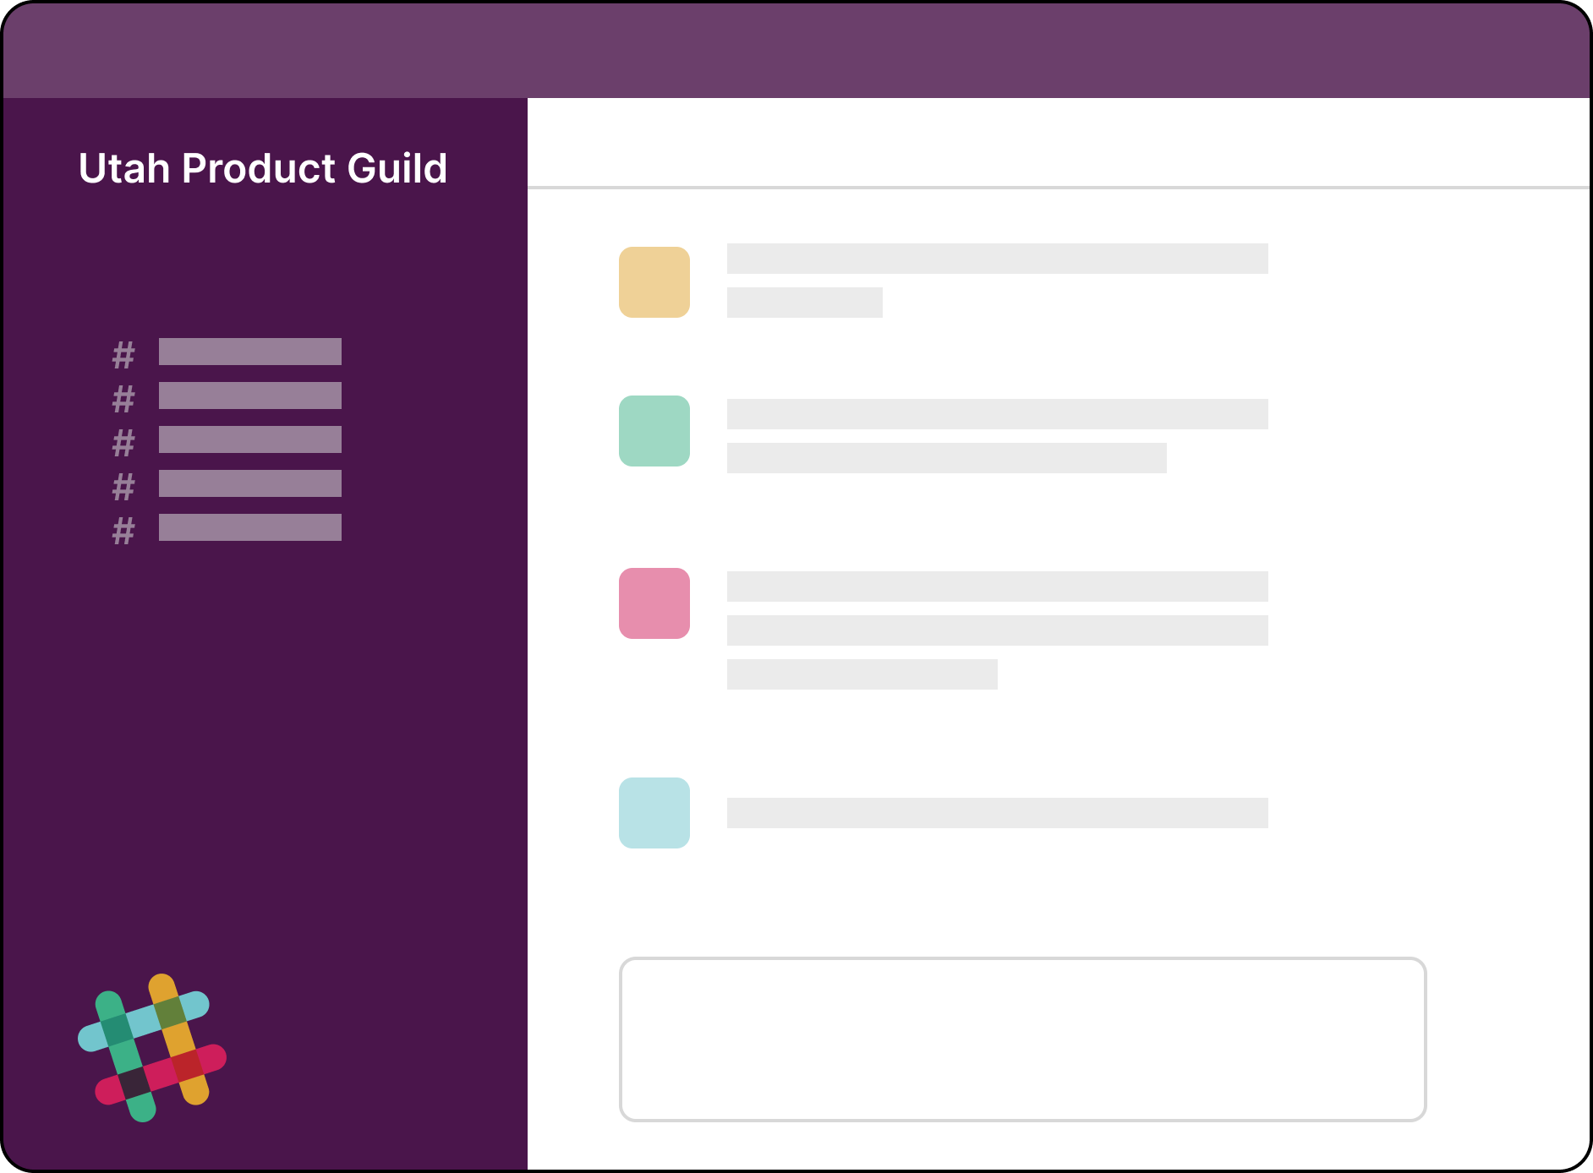This screenshot has width=1593, height=1173.
Task: Click the second channel's hash icon
Action: tap(123, 399)
